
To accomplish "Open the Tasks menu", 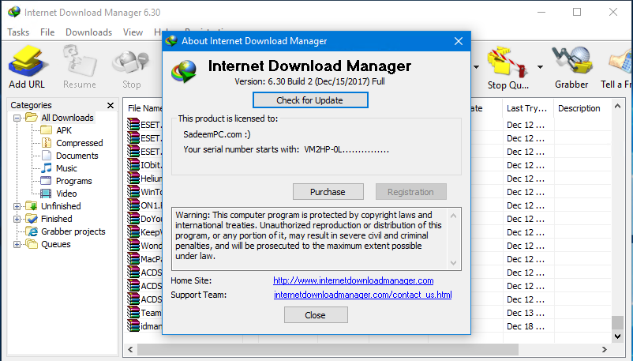I will pos(18,32).
